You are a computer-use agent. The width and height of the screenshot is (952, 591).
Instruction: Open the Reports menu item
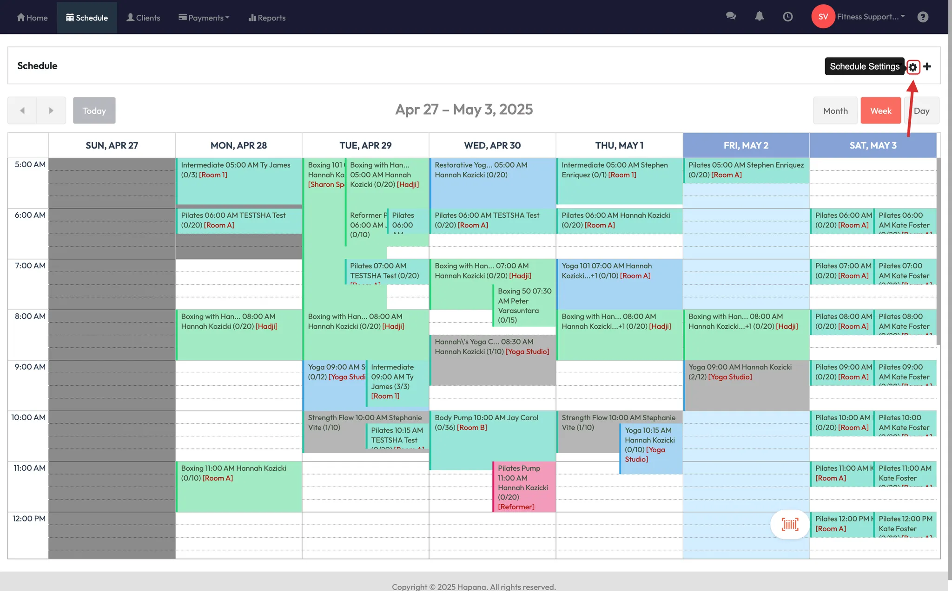click(267, 18)
